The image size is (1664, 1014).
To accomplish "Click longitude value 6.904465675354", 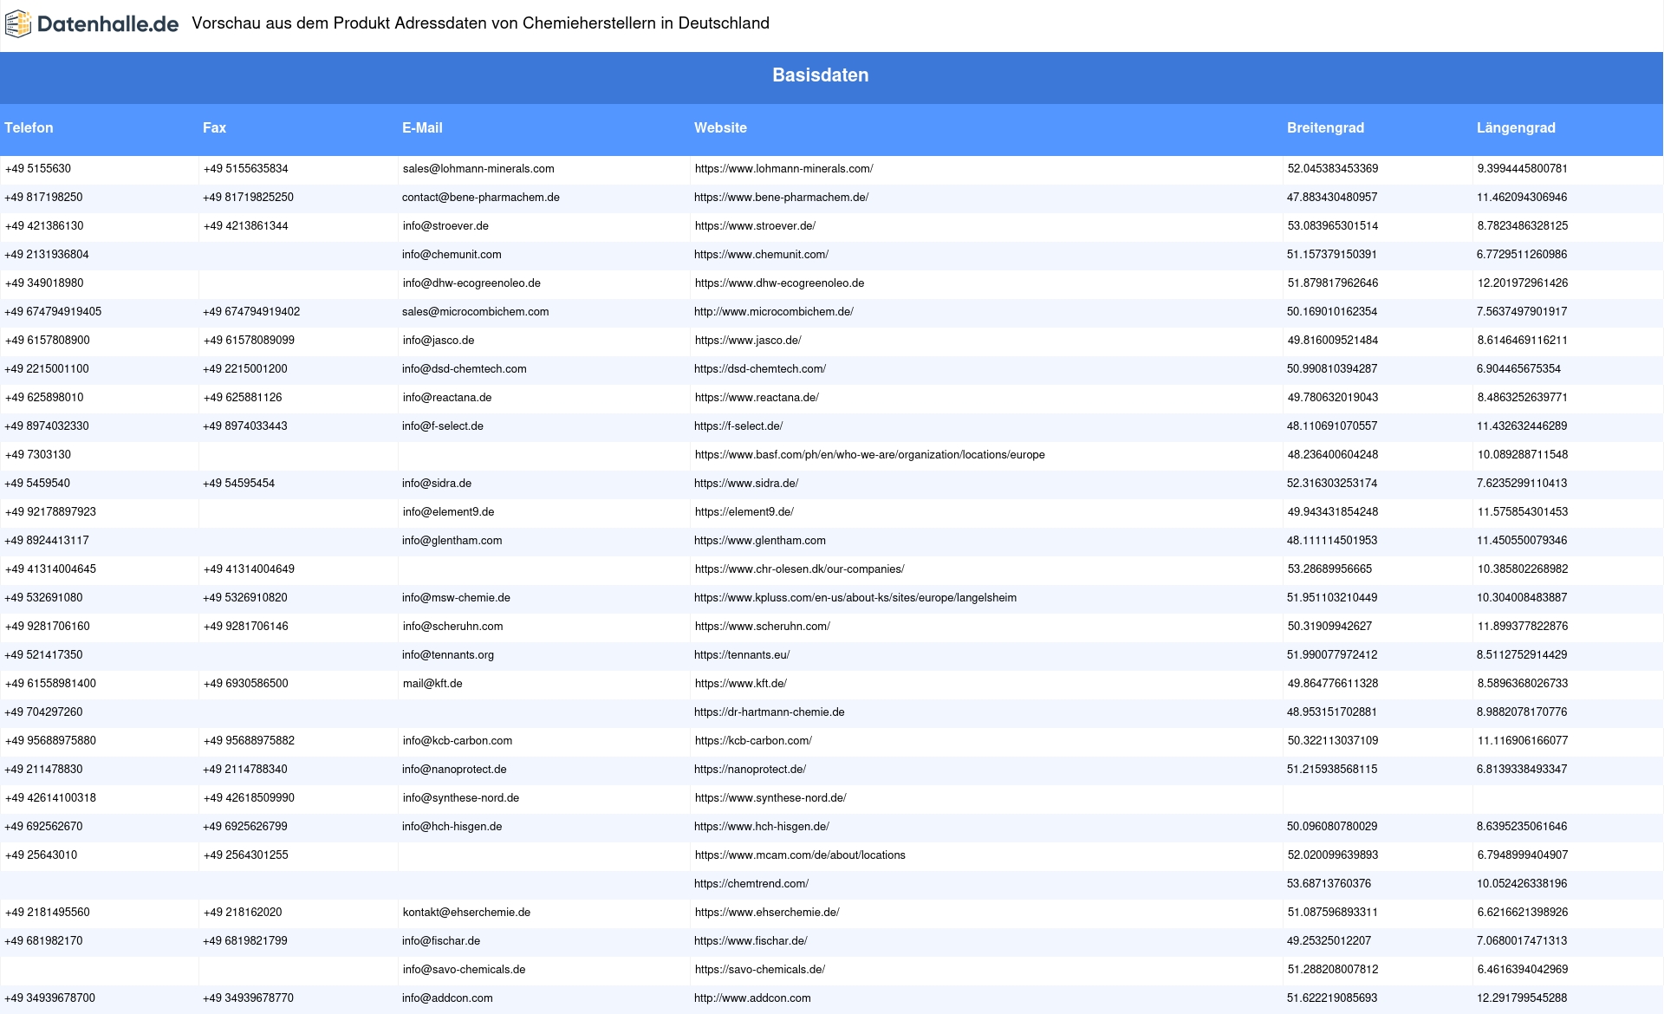I will point(1518,369).
